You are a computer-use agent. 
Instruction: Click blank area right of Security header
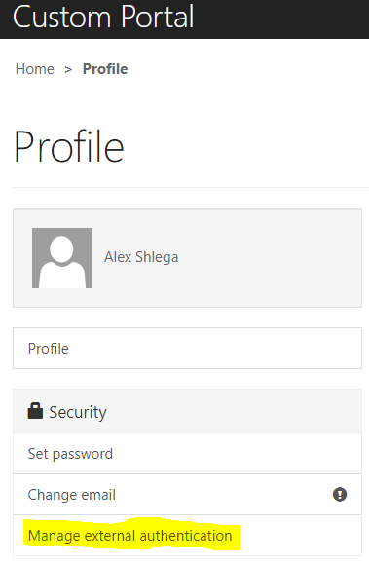coord(234,411)
